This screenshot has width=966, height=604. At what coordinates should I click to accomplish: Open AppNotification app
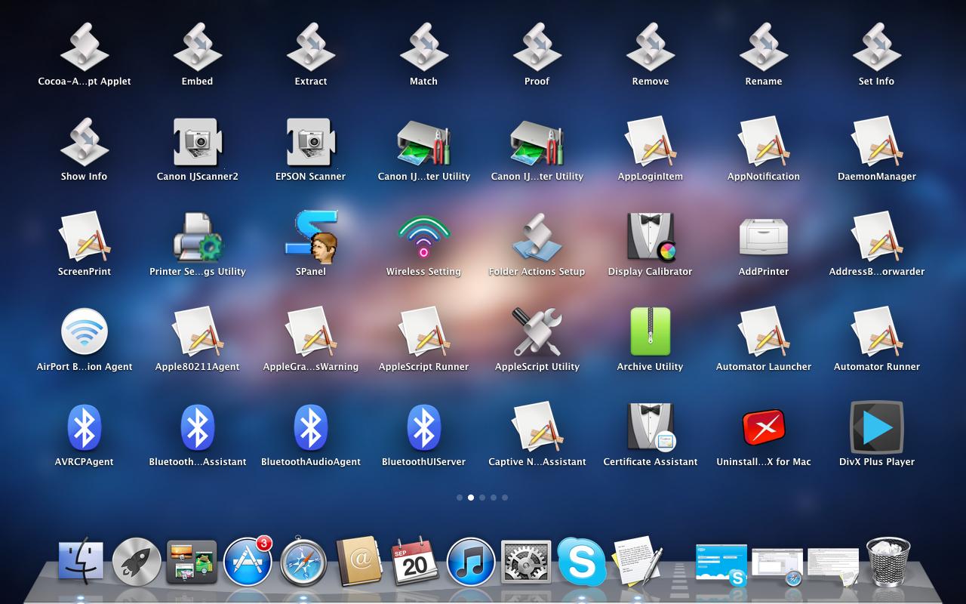tap(764, 142)
